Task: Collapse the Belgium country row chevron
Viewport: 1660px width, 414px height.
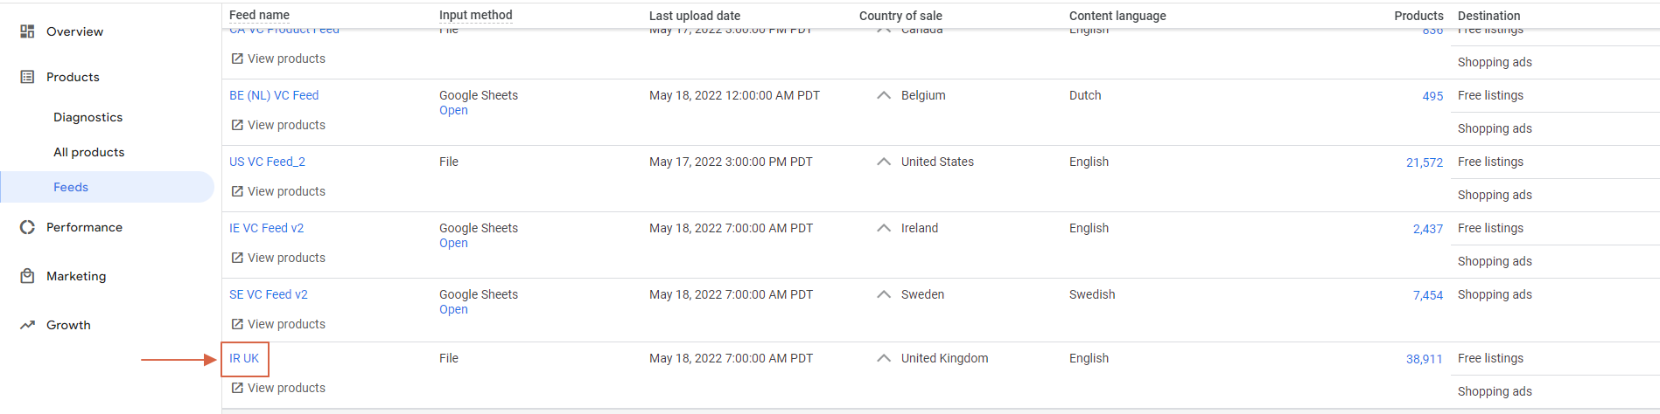Action: (x=884, y=95)
